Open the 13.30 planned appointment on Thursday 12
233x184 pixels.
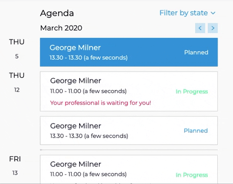point(129,130)
